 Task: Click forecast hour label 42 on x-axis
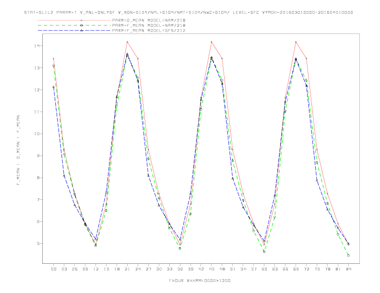click(x=201, y=269)
